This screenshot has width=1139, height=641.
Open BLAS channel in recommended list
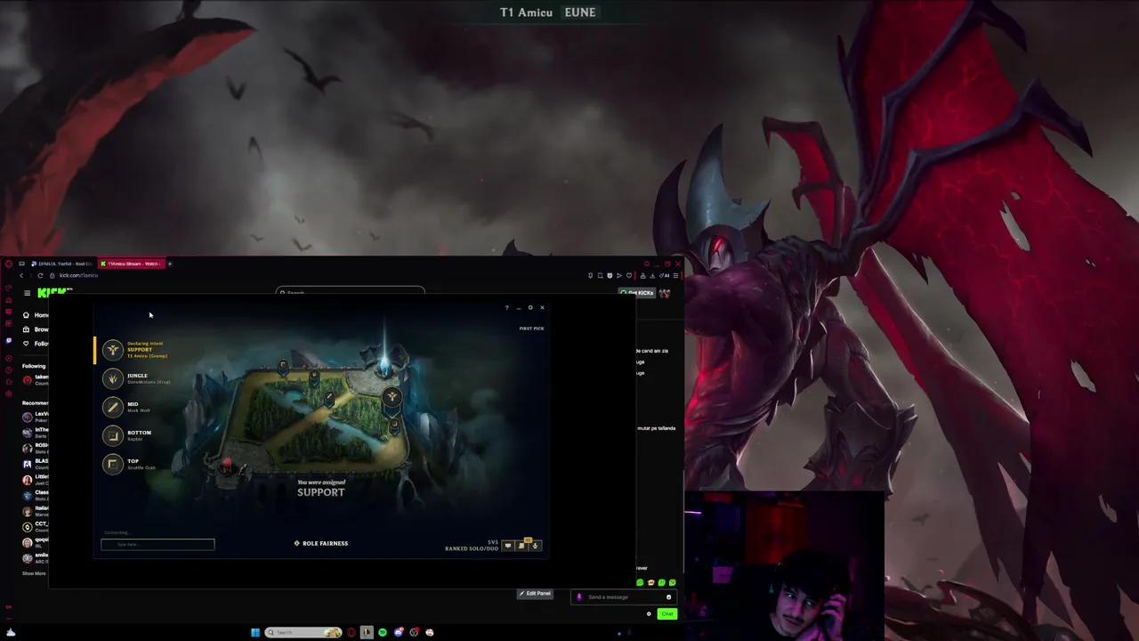(x=36, y=464)
